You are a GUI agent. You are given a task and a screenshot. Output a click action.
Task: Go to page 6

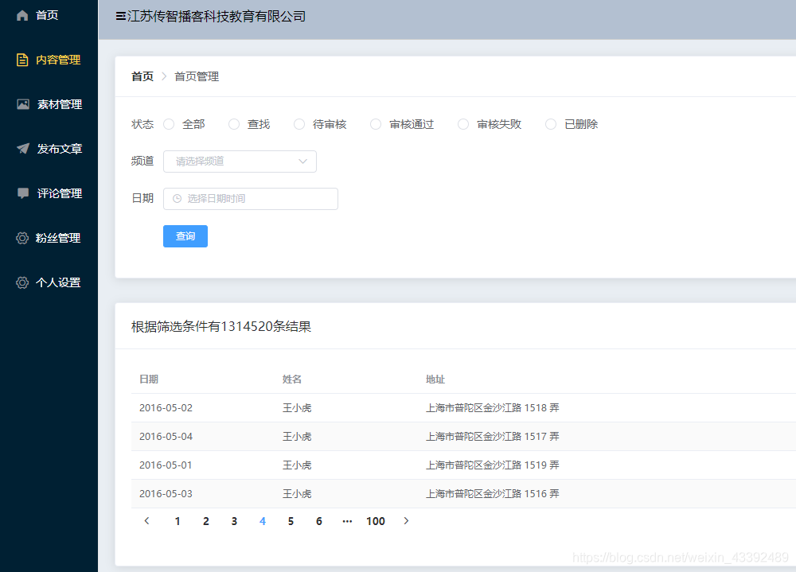[x=319, y=521]
